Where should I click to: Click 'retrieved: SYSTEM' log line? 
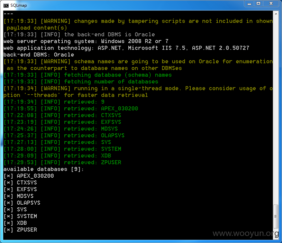pos(62,149)
